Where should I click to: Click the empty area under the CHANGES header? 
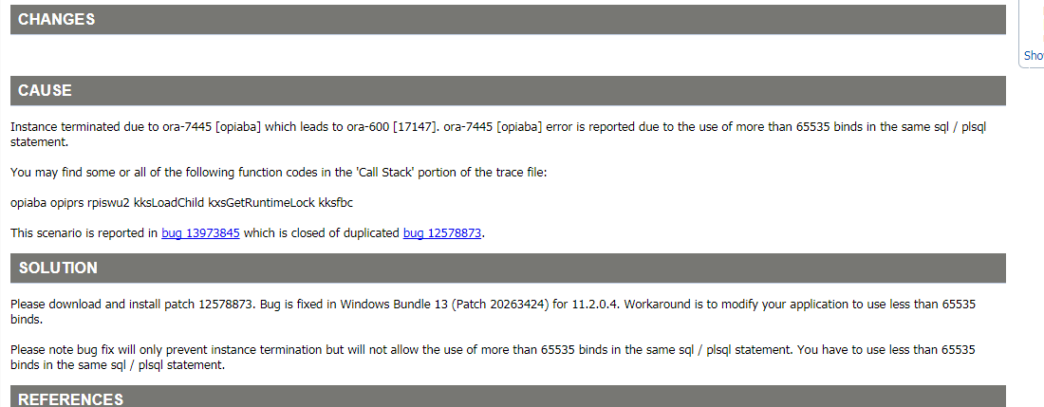[x=508, y=54]
